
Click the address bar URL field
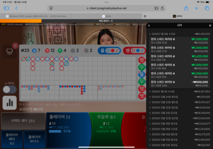pos(106,8)
